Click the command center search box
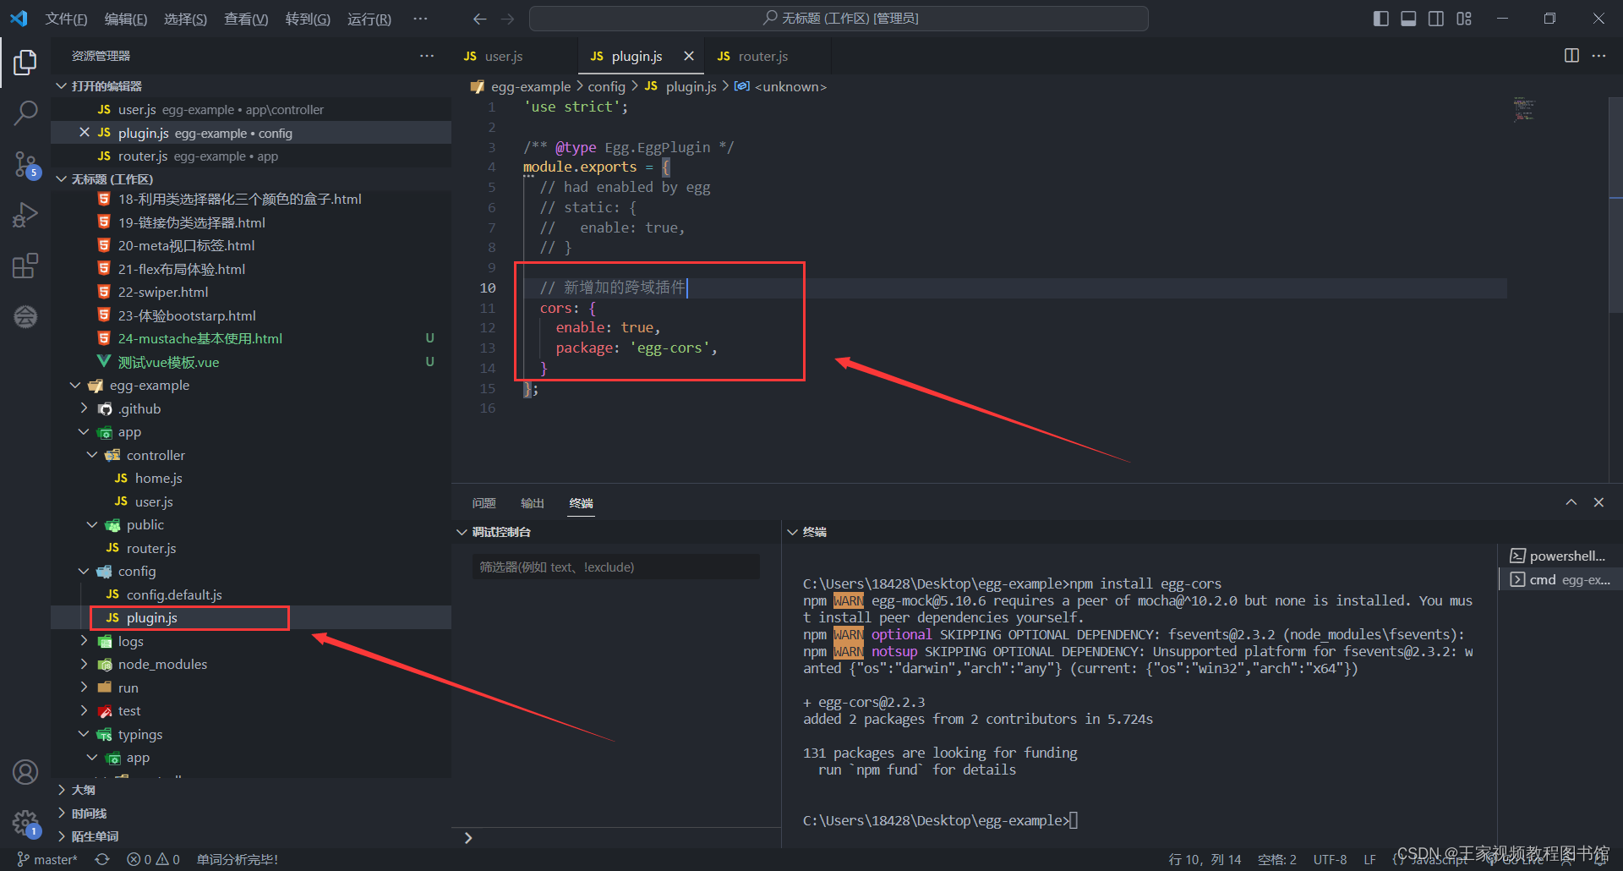Screen dimensions: 1623x871 [839, 19]
